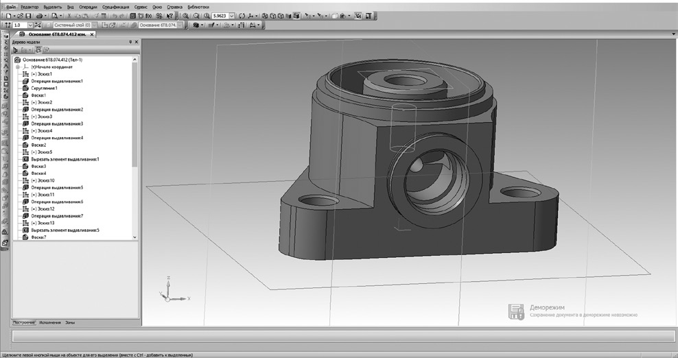Screen dimensions: 678x358
Task: Open the Операции menu
Action: pos(88,5)
